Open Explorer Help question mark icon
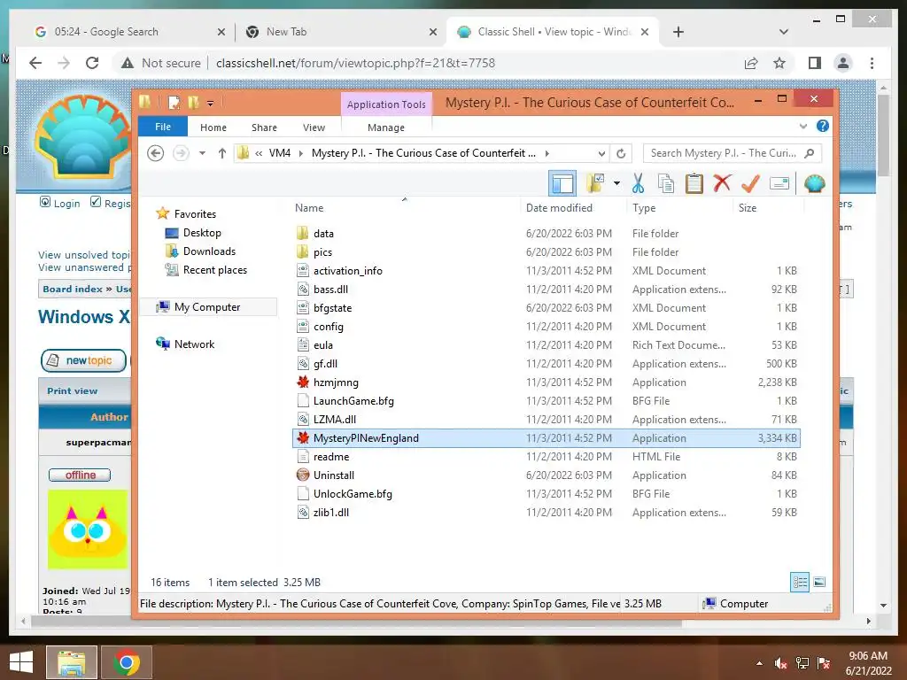Viewport: 907px width, 680px height. (823, 126)
